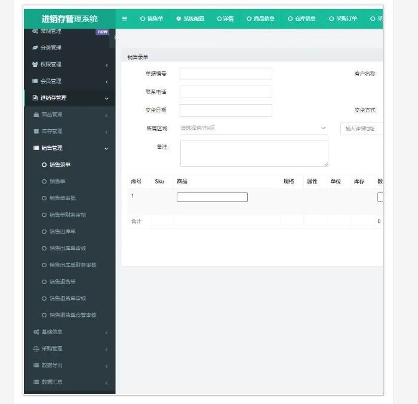Image resolution: width=418 pixels, height=404 pixels.
Task: Click the 单位 column header
Action: [336, 182]
